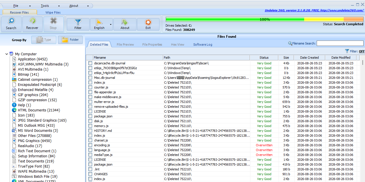
Task: Tick checkbox for file-appender.js
Action: tap(90, 92)
